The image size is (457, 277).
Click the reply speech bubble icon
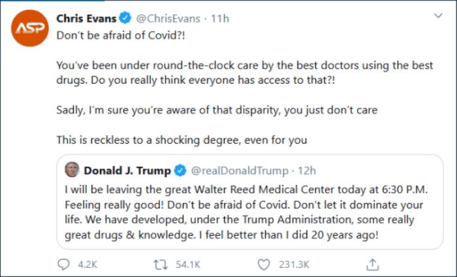pos(64,265)
